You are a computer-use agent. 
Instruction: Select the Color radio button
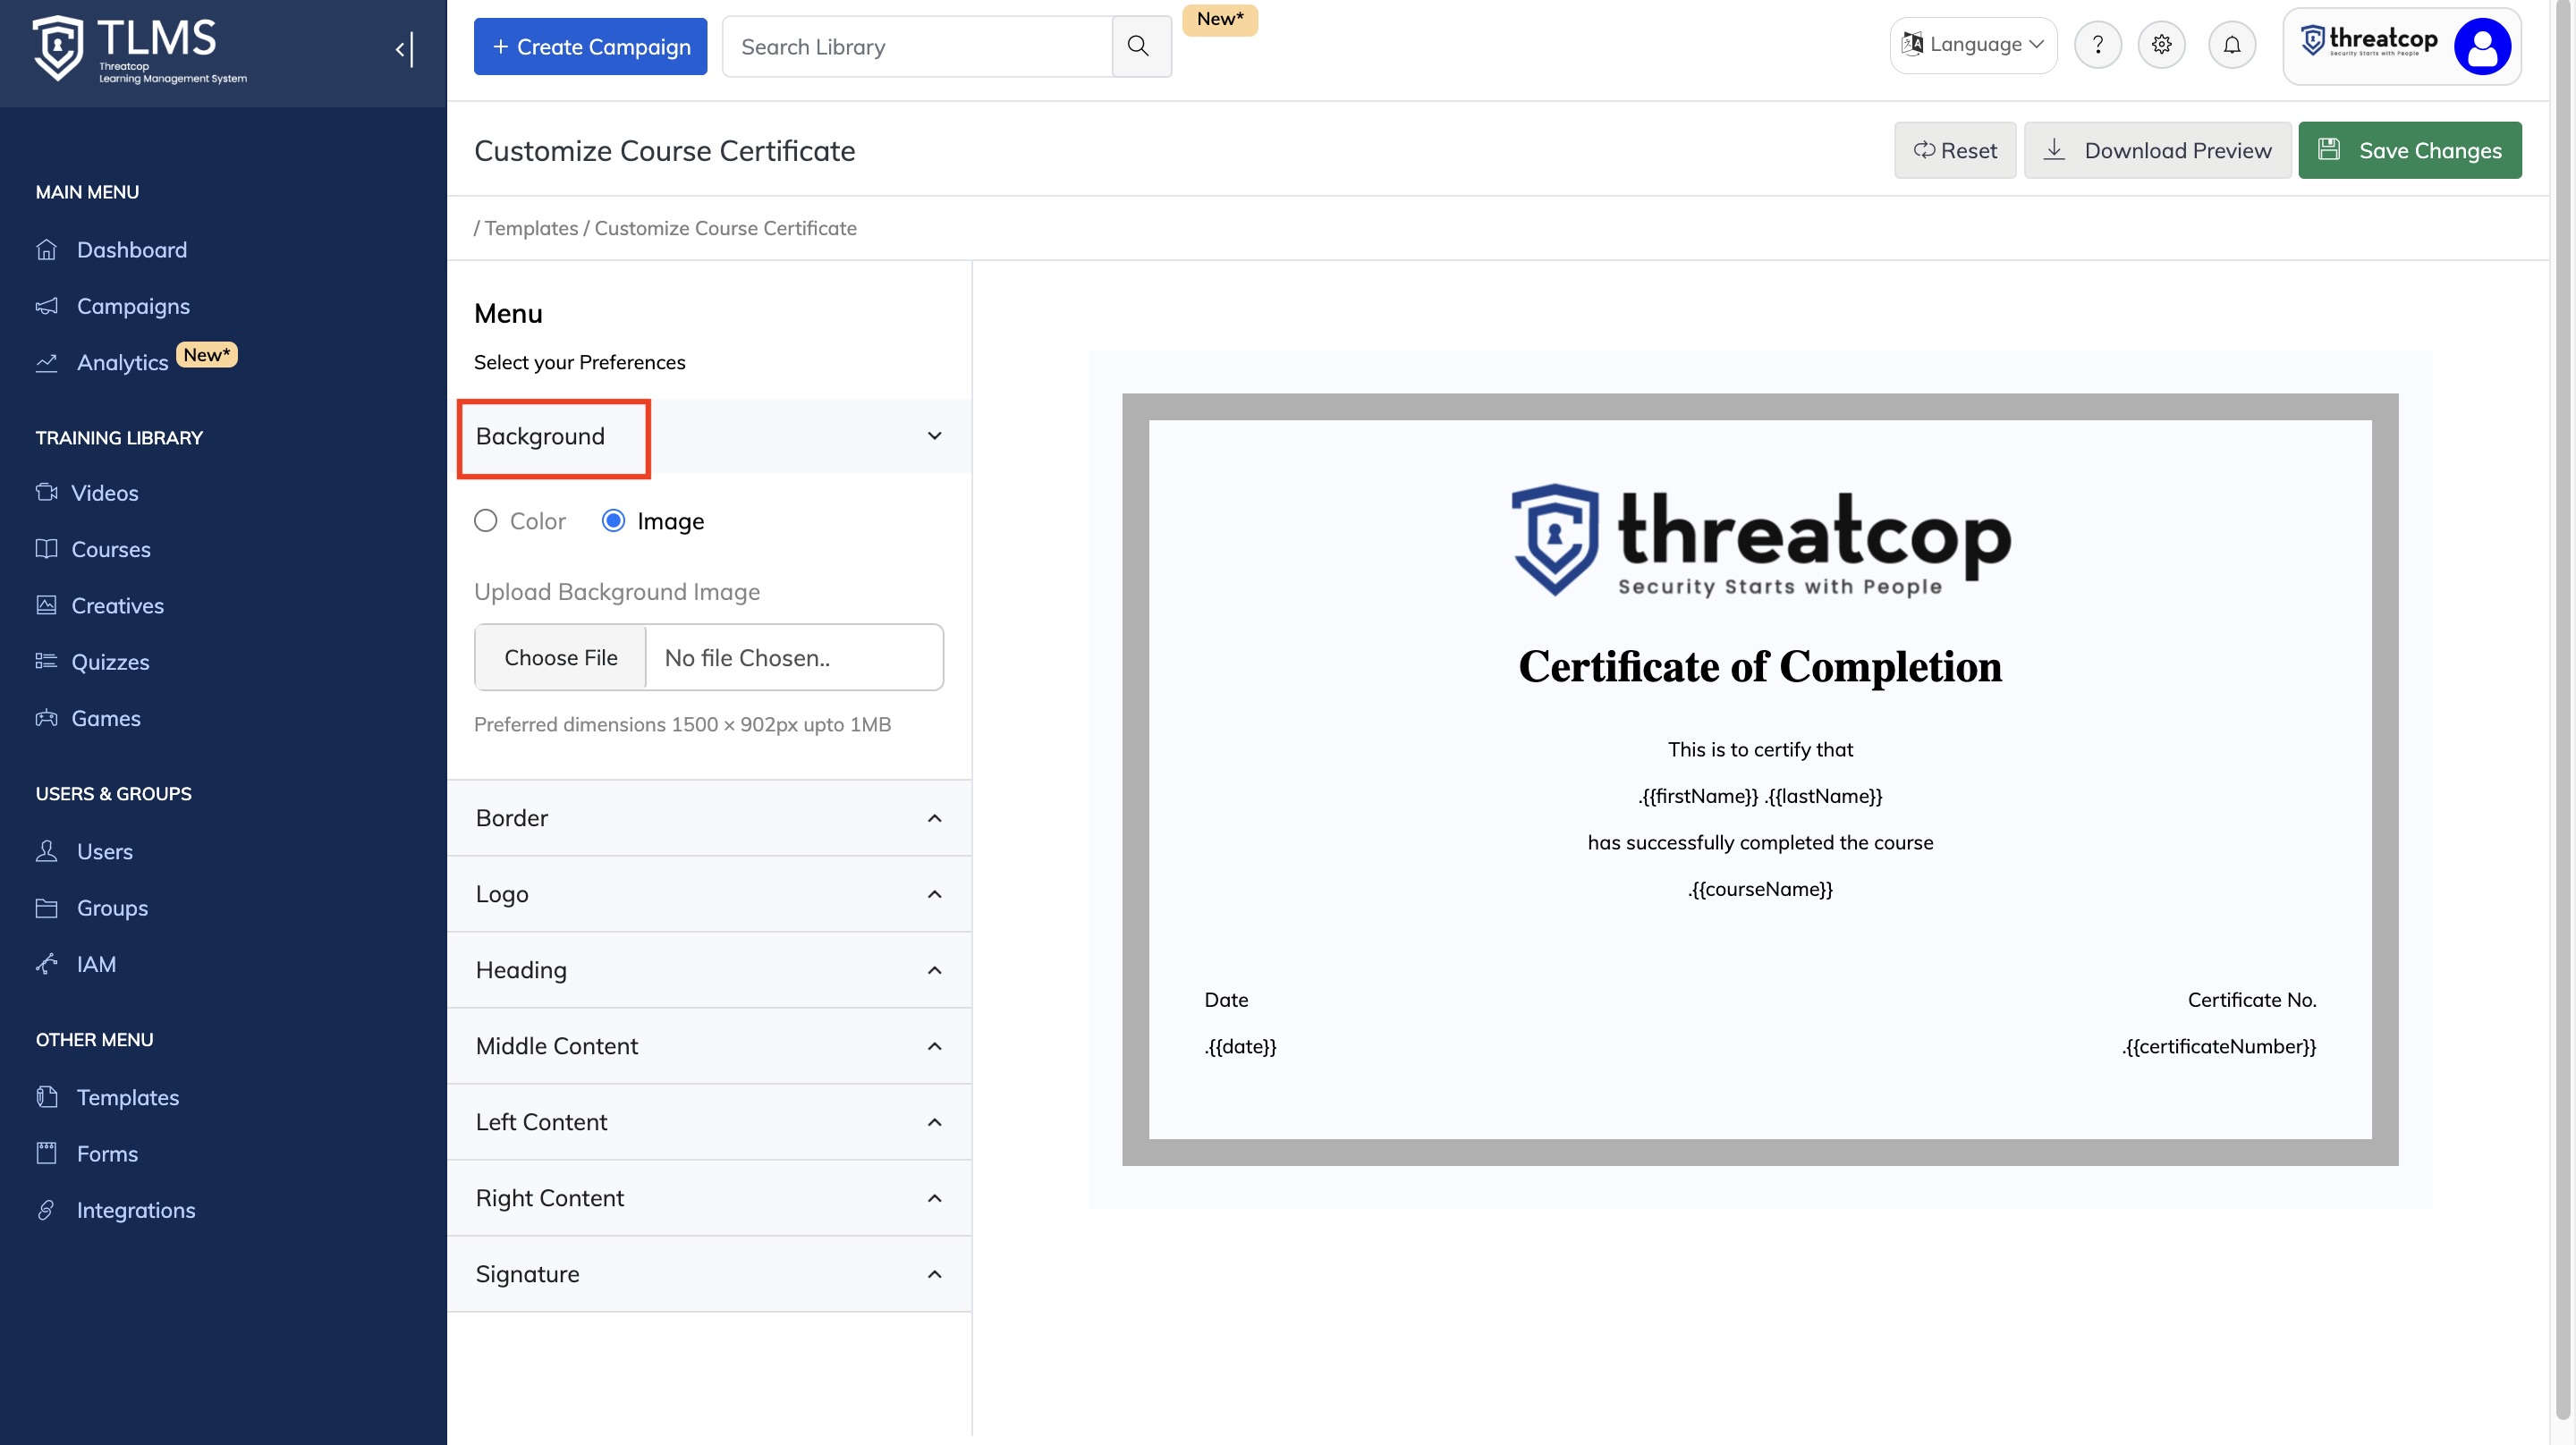(486, 521)
